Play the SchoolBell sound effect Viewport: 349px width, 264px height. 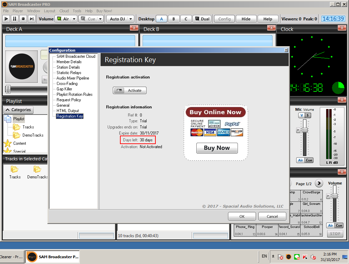312,230
